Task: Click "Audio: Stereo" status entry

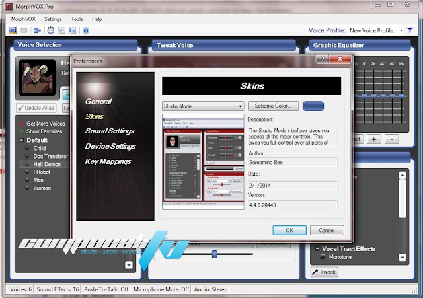Action: click(x=211, y=289)
